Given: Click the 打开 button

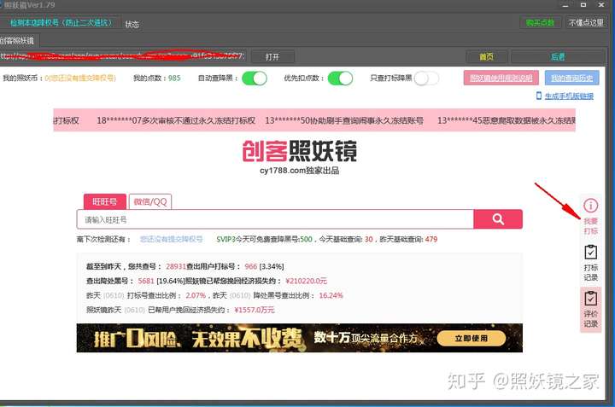Looking at the screenshot, I should (272, 57).
